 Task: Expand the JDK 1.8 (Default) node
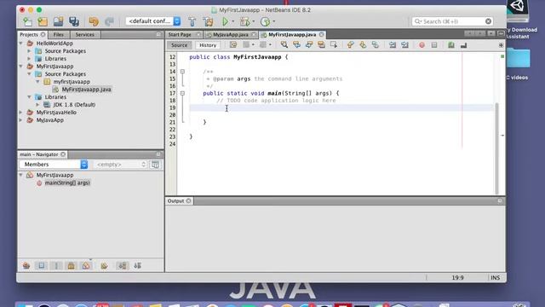(37, 105)
